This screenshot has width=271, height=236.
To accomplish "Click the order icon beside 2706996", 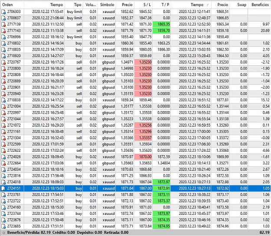I will pyautogui.click(x=3, y=37).
